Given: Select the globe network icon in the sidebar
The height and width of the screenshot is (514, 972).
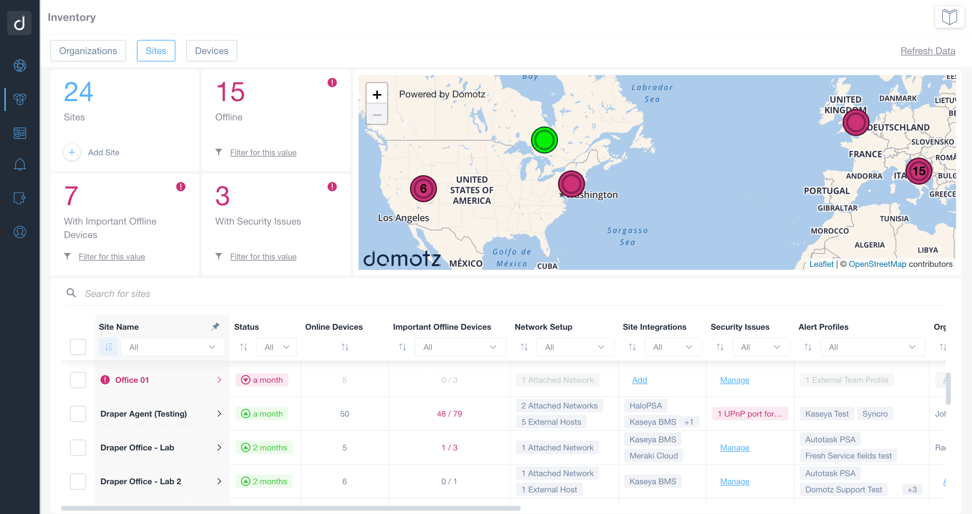Looking at the screenshot, I should click(19, 66).
